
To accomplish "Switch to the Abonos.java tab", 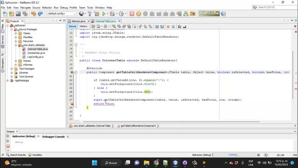I will click(x=78, y=21).
